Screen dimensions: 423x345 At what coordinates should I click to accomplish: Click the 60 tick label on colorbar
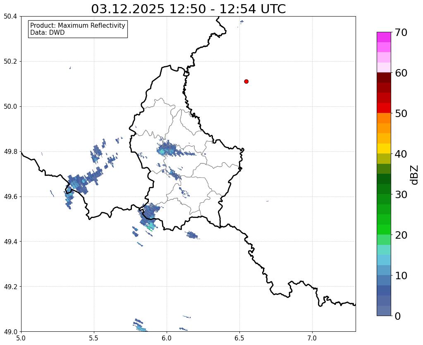click(x=401, y=73)
